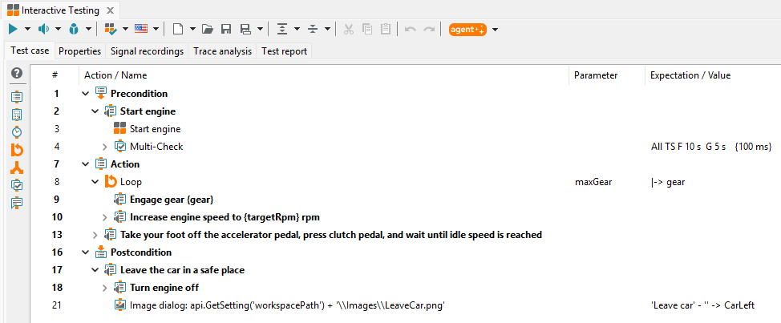Click the save-as disk icon

[245, 30]
